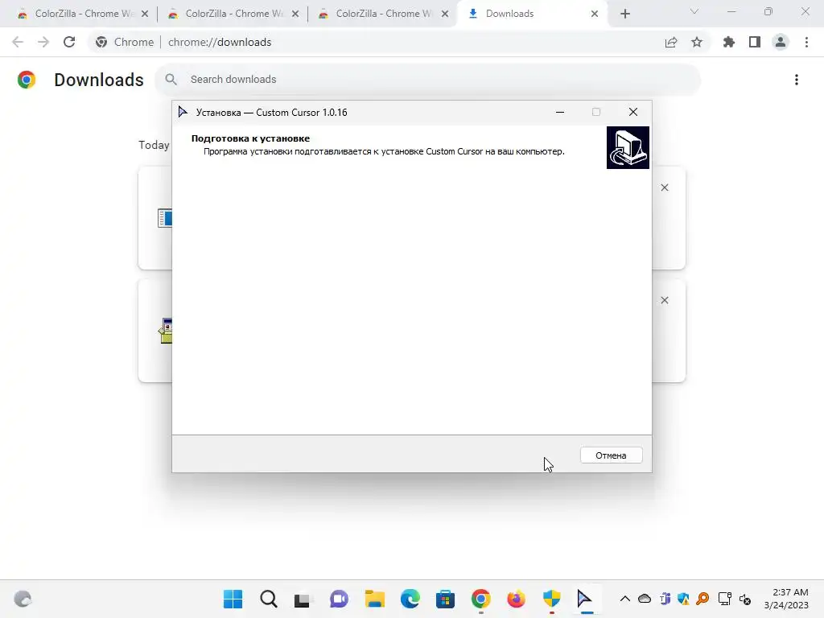Open the clock showing 2:37 AM
Image resolution: width=824 pixels, height=618 pixels.
785,599
